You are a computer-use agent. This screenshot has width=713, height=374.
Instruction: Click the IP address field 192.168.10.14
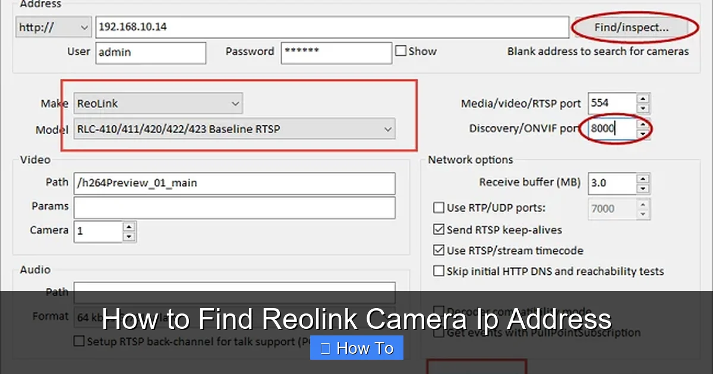[332, 27]
